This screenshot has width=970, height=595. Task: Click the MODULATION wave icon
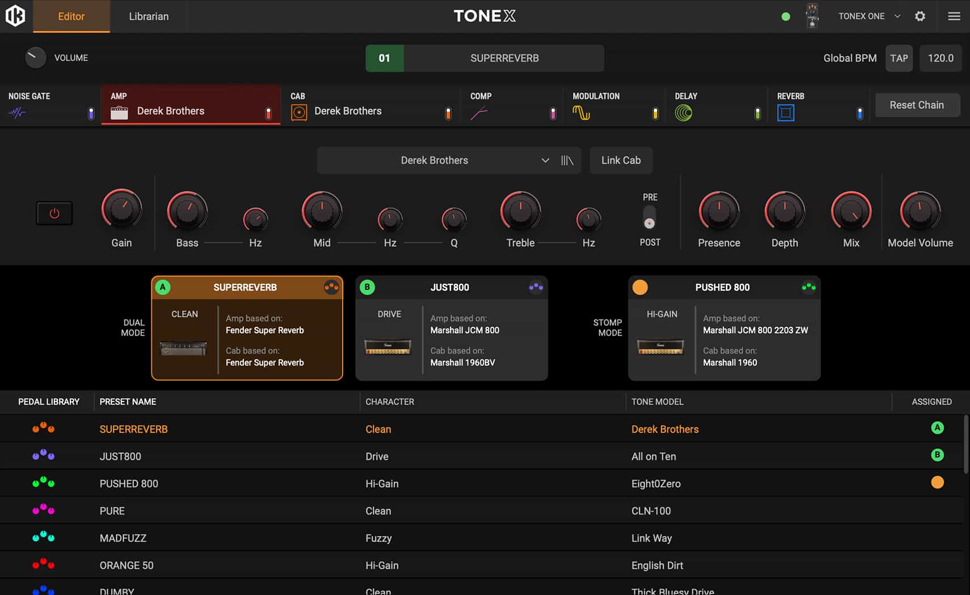pyautogui.click(x=582, y=112)
